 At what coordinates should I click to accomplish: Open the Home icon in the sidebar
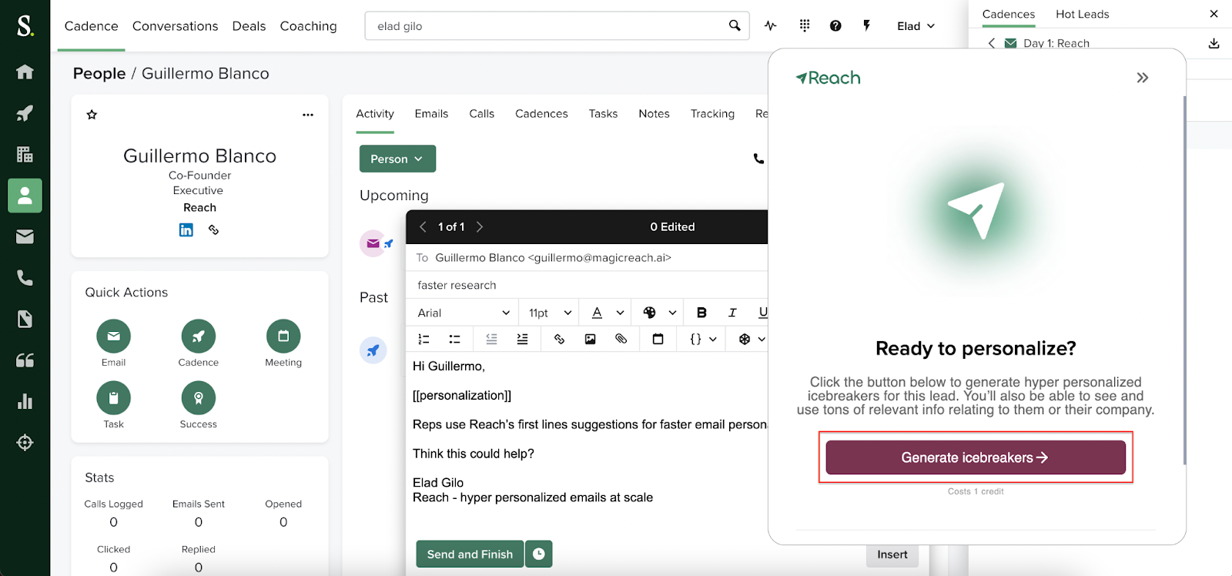point(25,72)
